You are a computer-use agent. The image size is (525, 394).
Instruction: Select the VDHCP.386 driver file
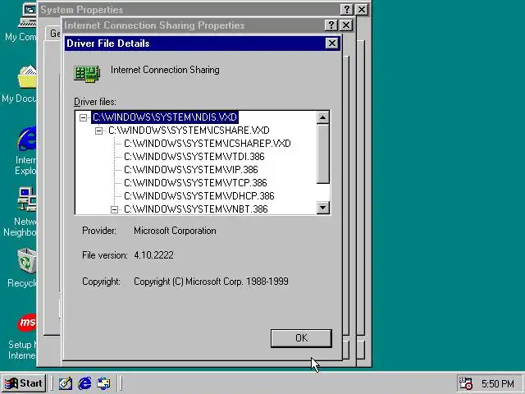tap(199, 195)
